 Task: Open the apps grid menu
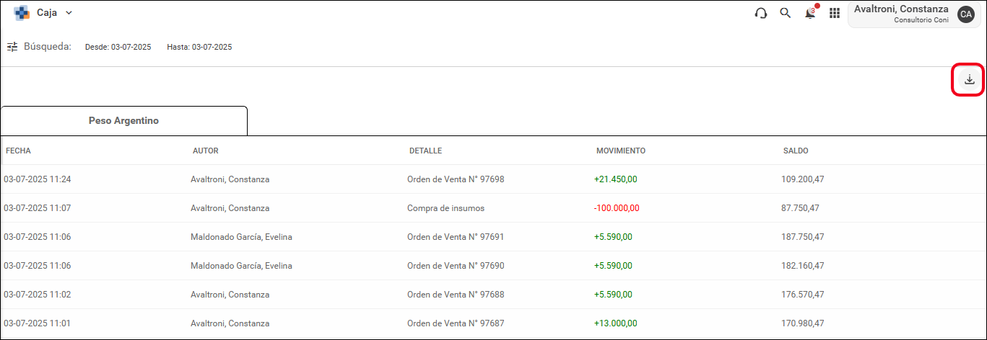point(835,13)
